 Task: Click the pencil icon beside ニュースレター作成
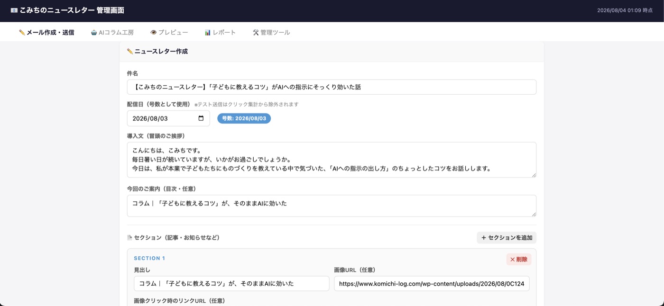click(x=130, y=52)
